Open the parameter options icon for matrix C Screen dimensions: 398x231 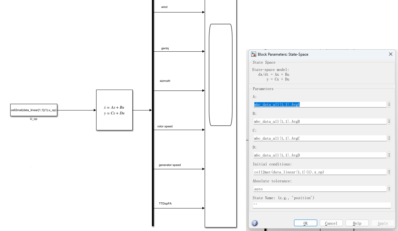(x=389, y=138)
